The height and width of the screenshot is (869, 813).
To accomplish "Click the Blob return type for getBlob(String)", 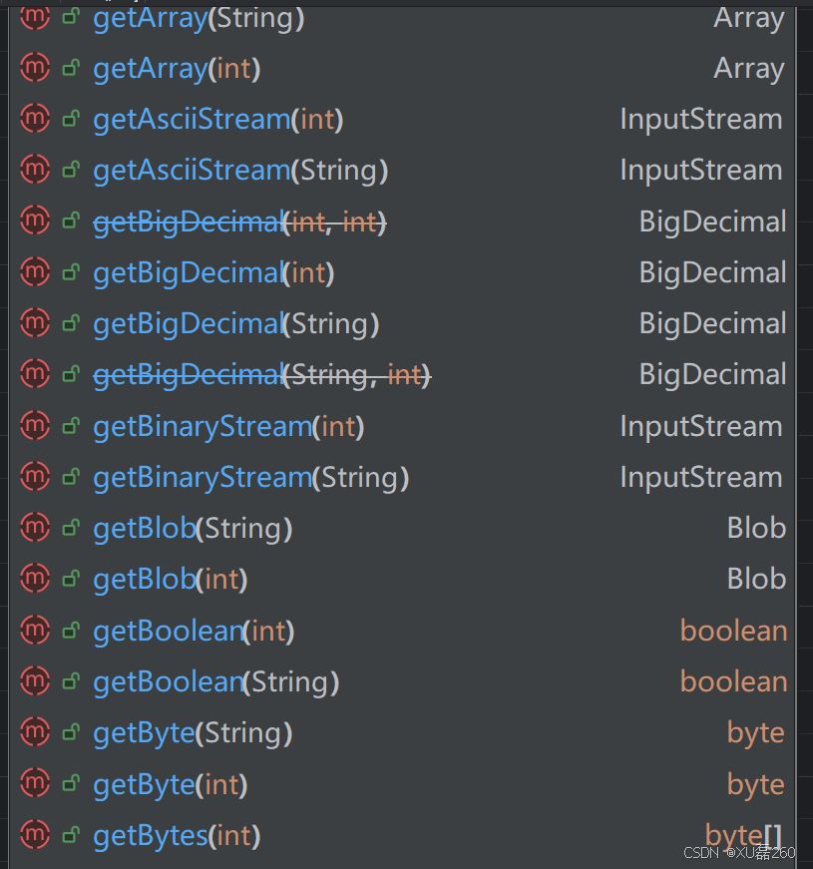I will coord(756,528).
